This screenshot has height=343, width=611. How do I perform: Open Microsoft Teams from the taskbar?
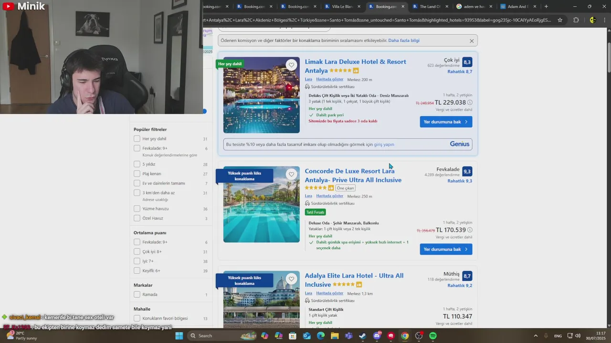click(349, 336)
